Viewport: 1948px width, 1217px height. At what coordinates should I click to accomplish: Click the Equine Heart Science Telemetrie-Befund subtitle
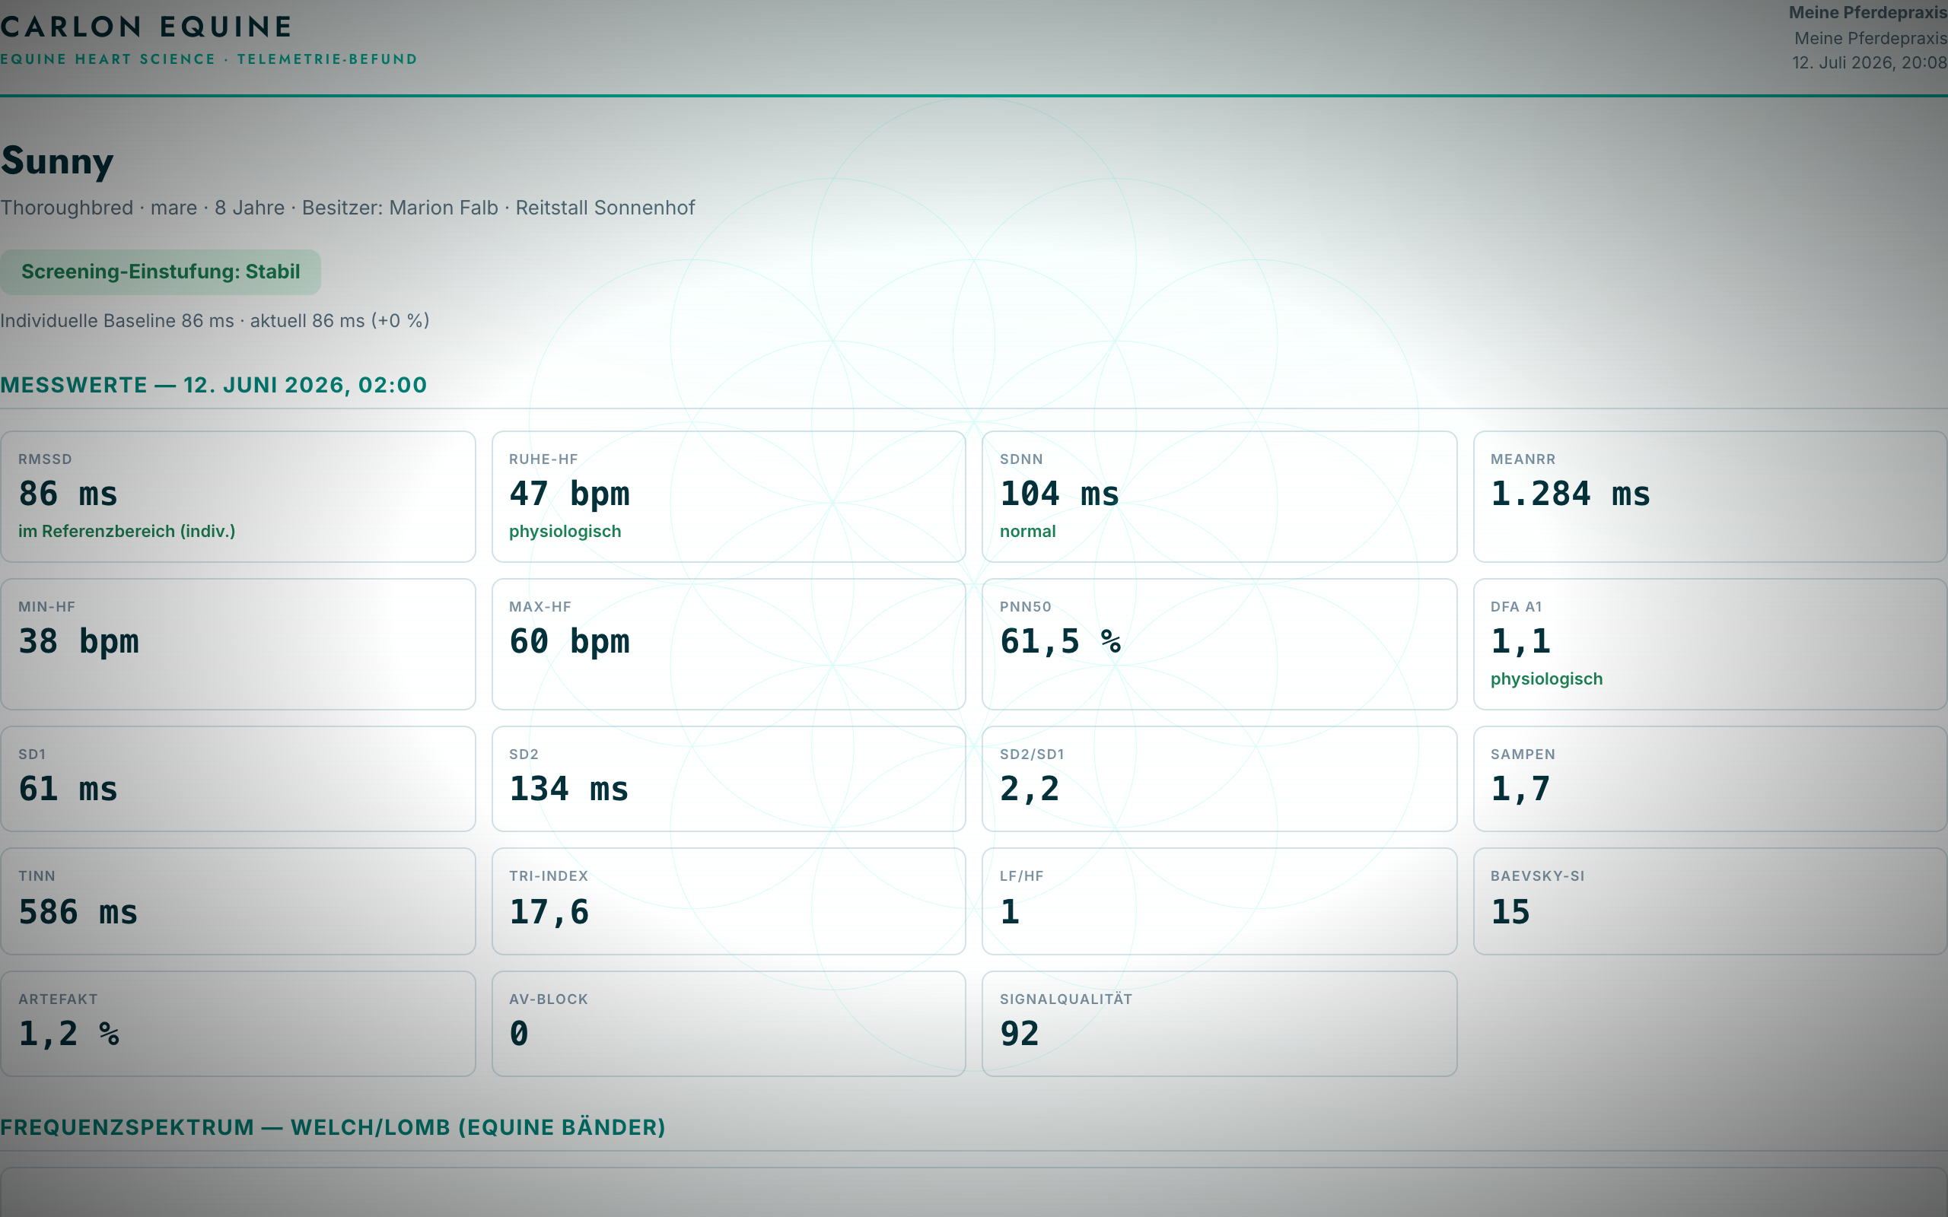pos(208,59)
